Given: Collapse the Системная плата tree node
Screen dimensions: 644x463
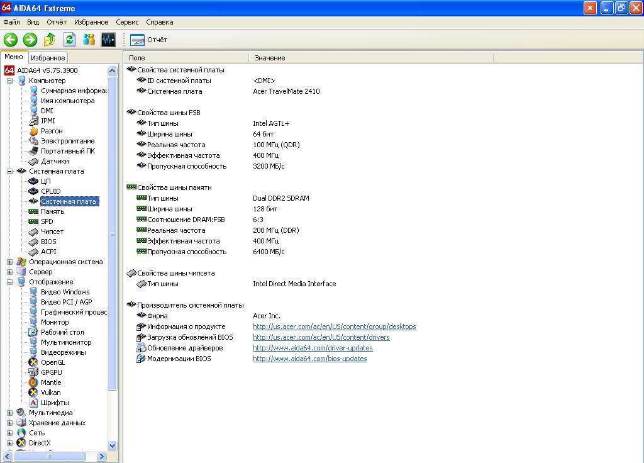Looking at the screenshot, I should (9, 171).
